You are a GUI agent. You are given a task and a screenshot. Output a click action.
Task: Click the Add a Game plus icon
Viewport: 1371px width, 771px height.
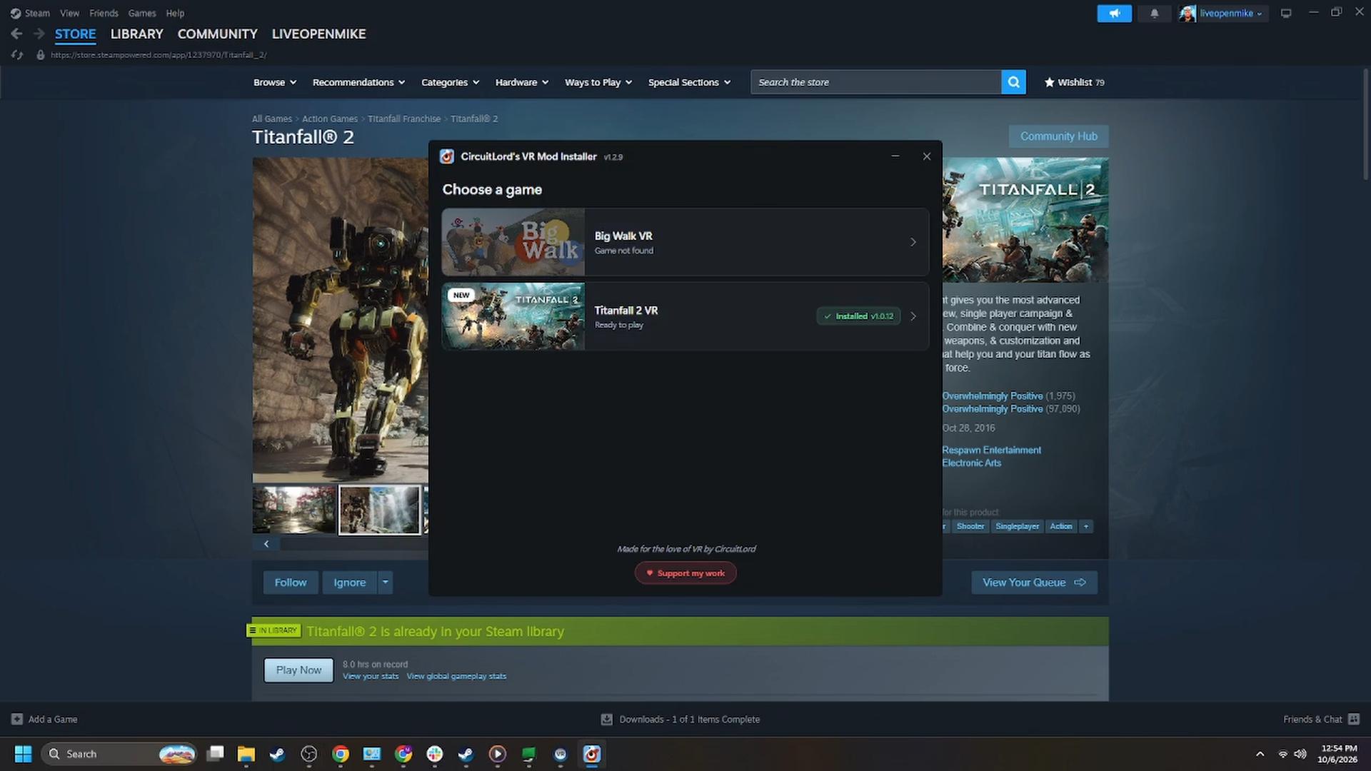point(17,719)
